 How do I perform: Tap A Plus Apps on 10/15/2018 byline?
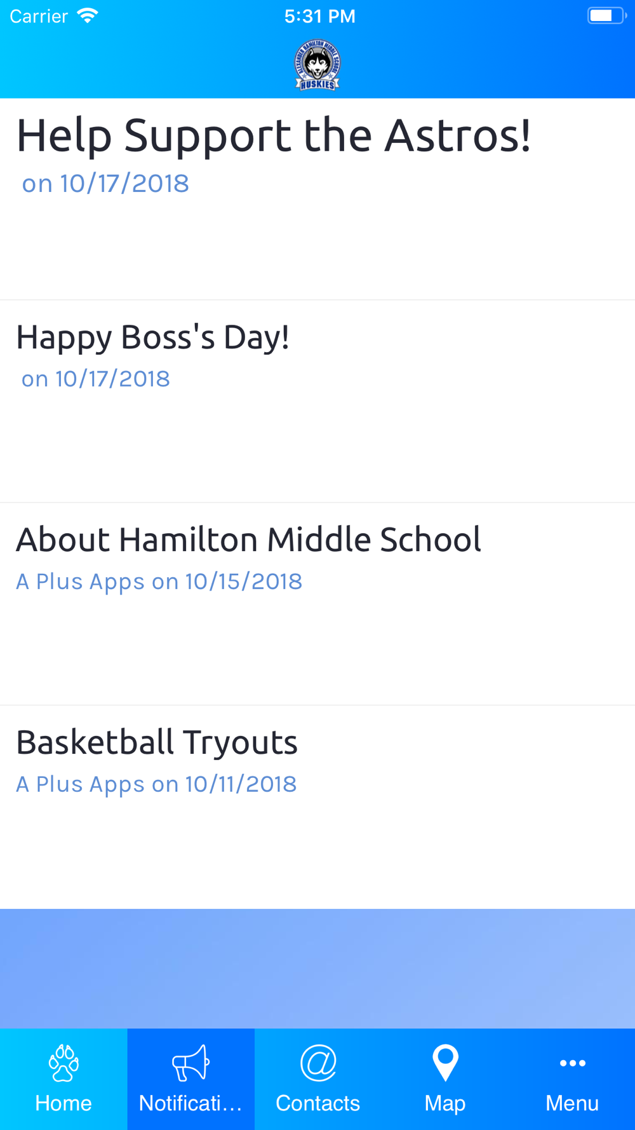click(x=159, y=582)
